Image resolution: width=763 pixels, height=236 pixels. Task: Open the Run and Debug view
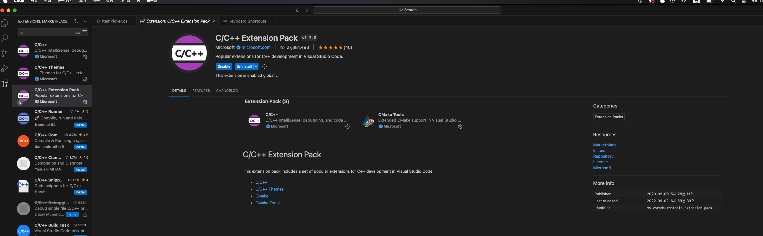[x=5, y=68]
